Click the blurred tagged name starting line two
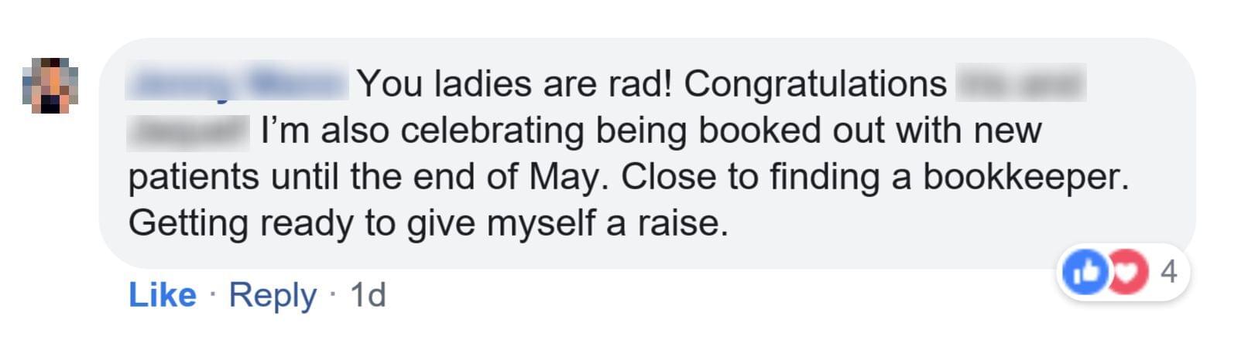1255x343 pixels. (x=188, y=131)
